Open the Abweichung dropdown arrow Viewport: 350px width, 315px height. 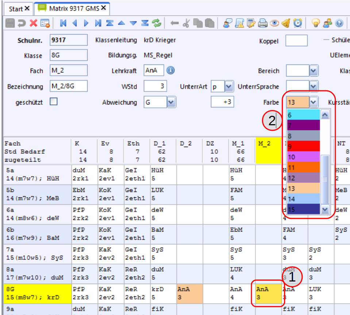click(x=171, y=102)
